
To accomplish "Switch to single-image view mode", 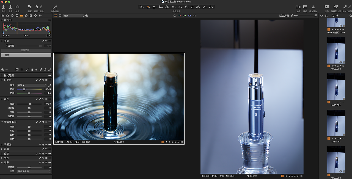I will pyautogui.click(x=60, y=16).
